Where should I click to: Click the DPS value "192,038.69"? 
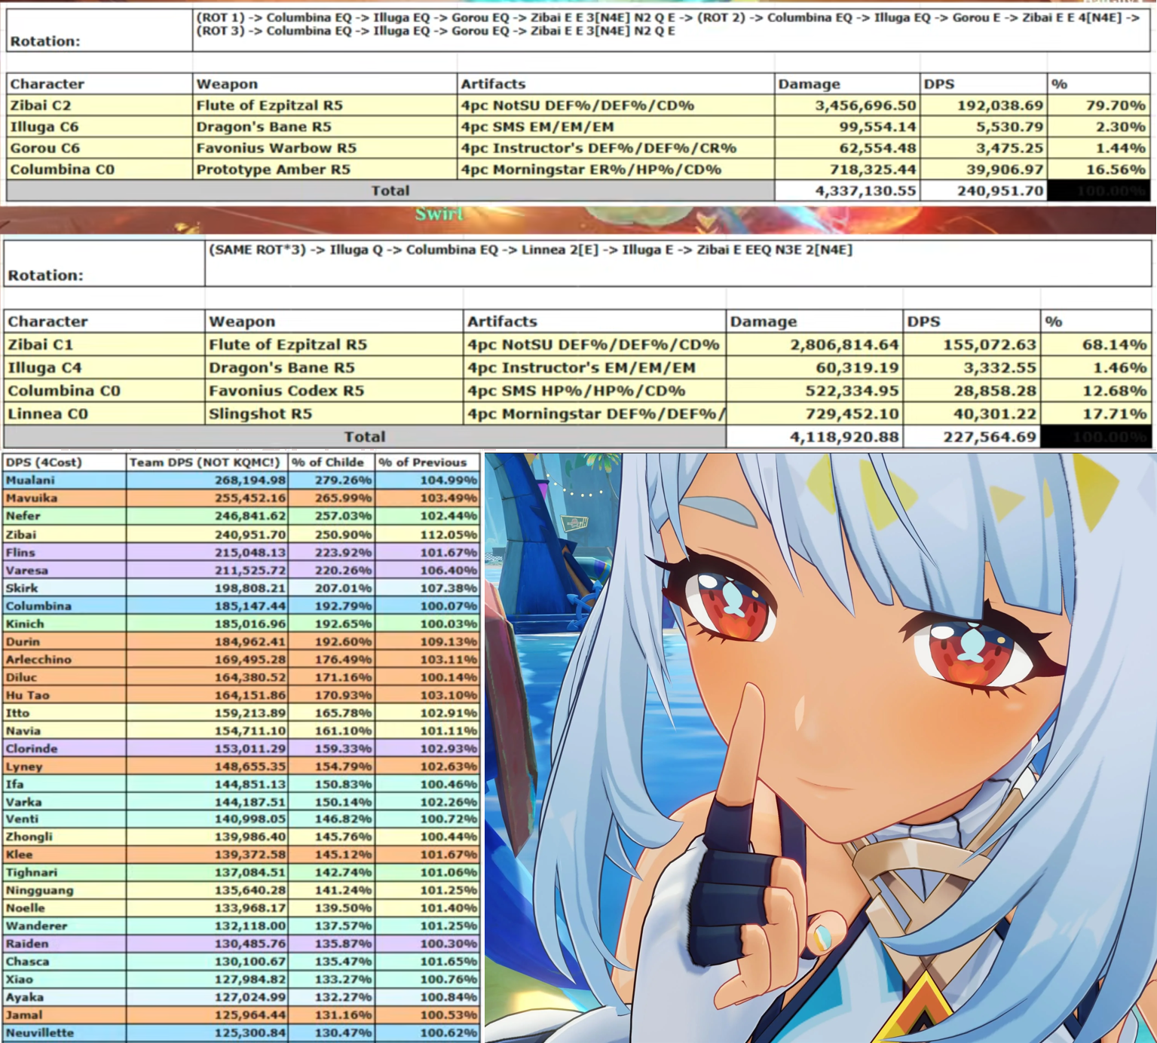click(x=984, y=105)
